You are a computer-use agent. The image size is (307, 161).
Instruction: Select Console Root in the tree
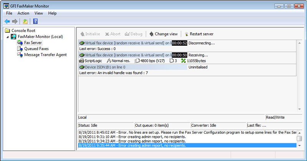[x=23, y=30]
